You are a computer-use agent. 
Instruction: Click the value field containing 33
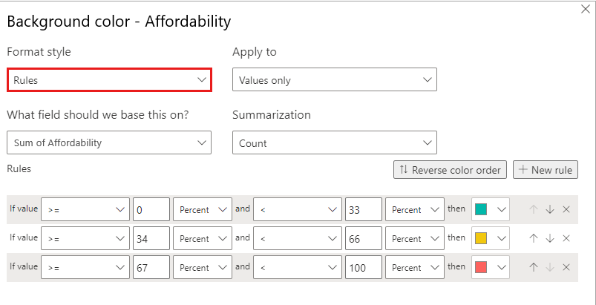click(x=364, y=209)
